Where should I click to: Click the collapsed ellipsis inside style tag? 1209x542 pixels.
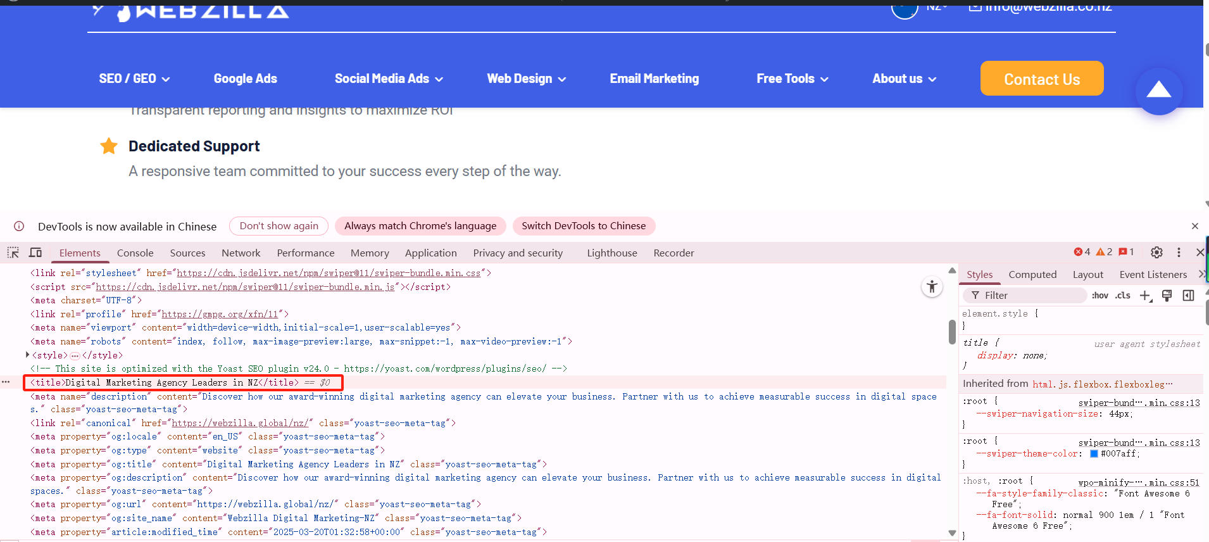75,356
